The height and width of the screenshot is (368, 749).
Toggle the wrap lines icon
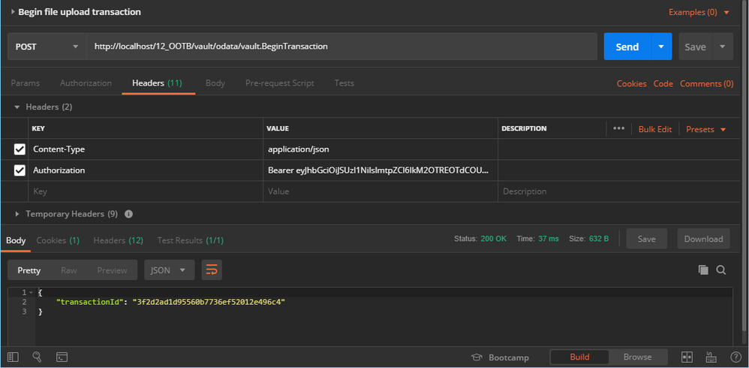click(212, 270)
